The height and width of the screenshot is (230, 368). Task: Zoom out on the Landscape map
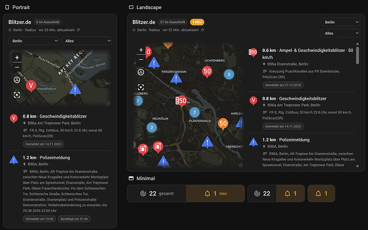141,59
